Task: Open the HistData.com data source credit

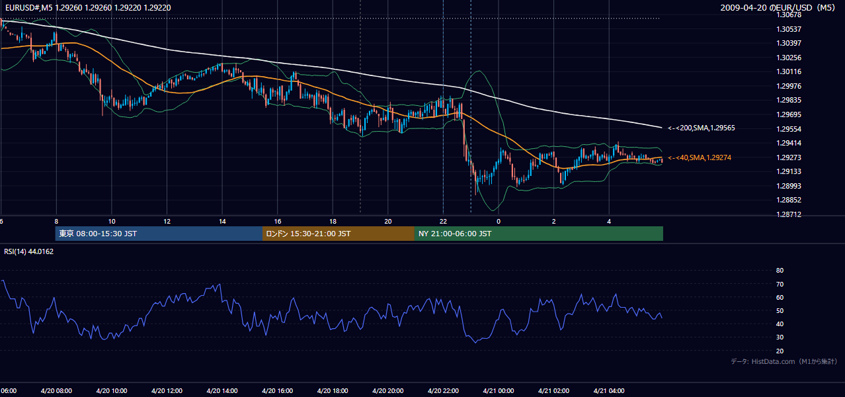Action: (784, 361)
